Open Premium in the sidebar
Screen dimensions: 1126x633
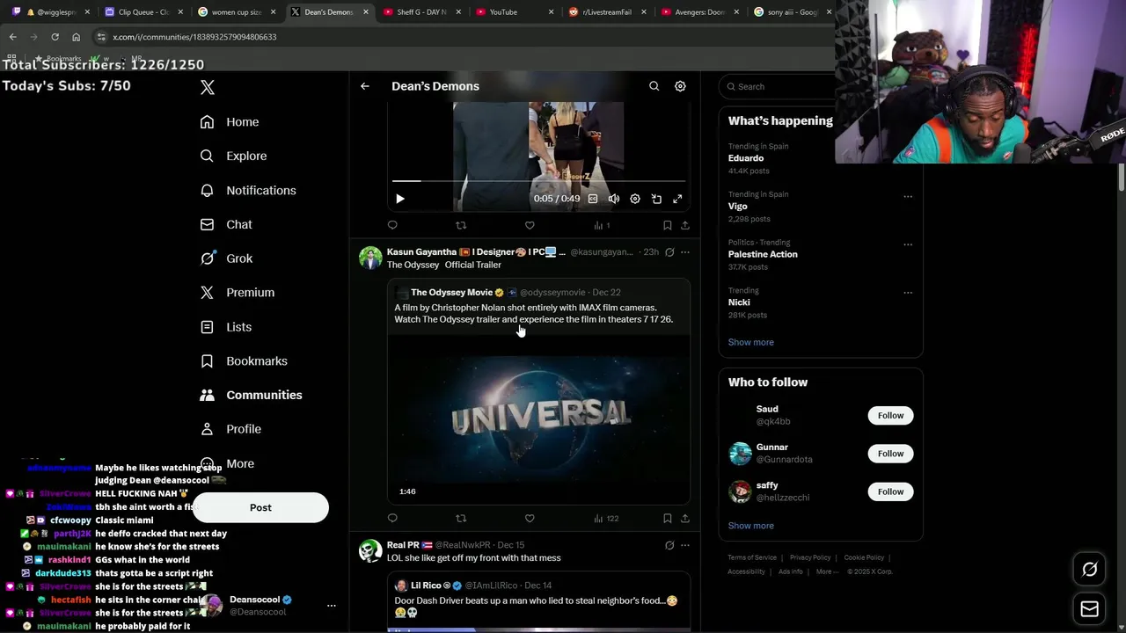tap(238, 293)
